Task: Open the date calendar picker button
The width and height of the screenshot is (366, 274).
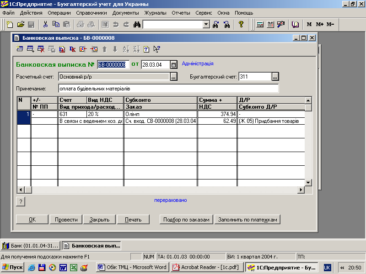Action: click(173, 65)
